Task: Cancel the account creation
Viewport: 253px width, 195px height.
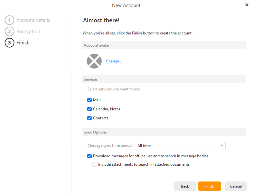Action: pyautogui.click(x=236, y=186)
